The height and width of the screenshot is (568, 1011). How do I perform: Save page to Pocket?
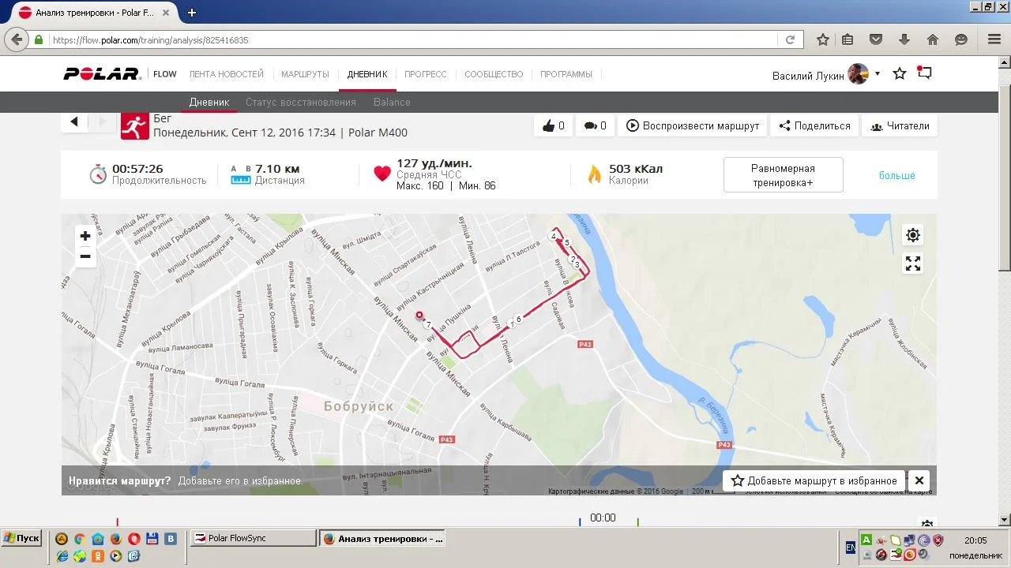coord(876,39)
